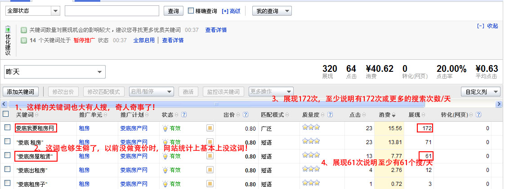Tick the select-all checkbox in table header

click(6, 114)
